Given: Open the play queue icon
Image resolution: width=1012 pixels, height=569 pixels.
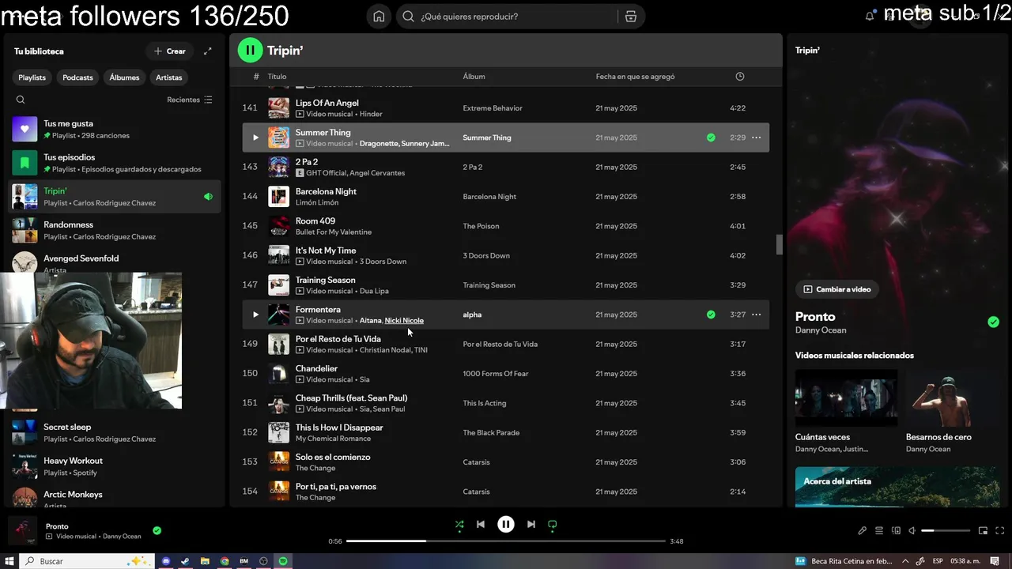Looking at the screenshot, I should (879, 530).
